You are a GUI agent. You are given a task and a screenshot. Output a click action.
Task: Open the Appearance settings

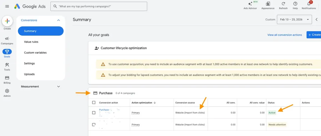click(268, 6)
